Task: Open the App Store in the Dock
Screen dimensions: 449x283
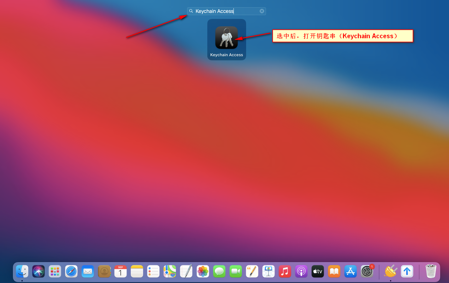Action: (351, 271)
